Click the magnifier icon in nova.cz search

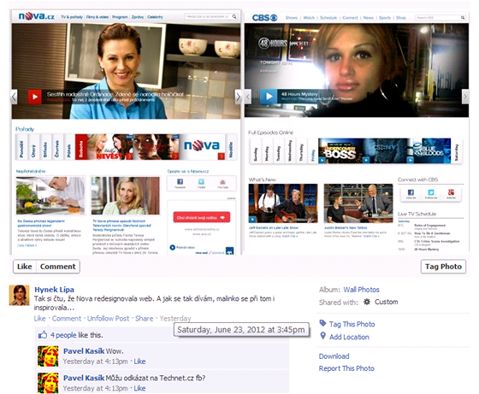tap(234, 16)
